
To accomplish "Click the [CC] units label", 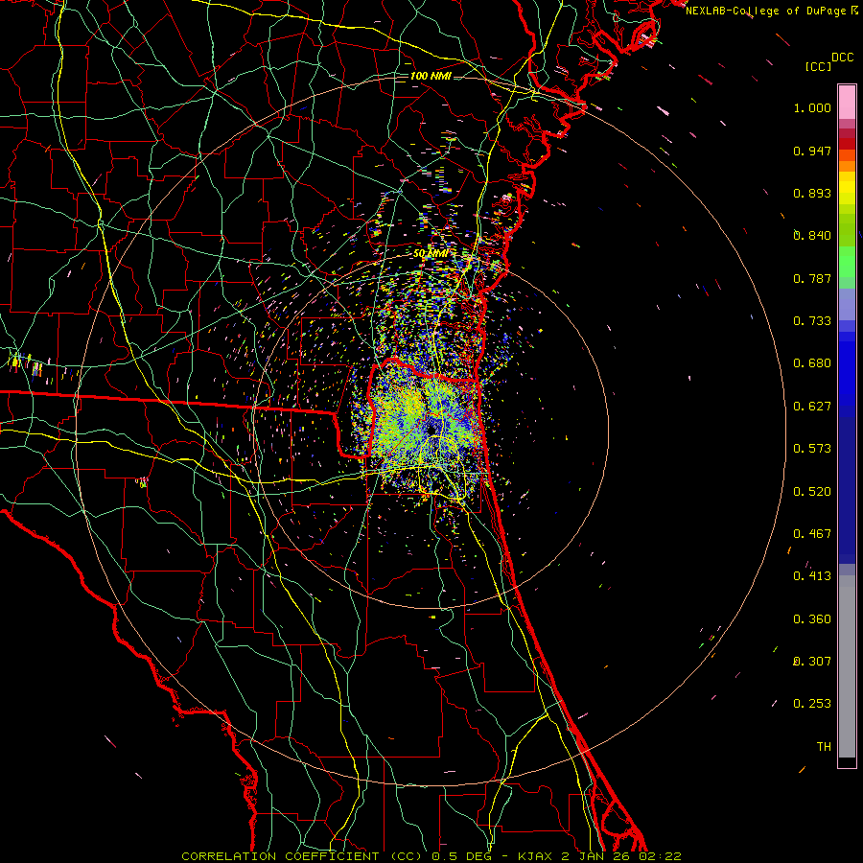I will [818, 66].
